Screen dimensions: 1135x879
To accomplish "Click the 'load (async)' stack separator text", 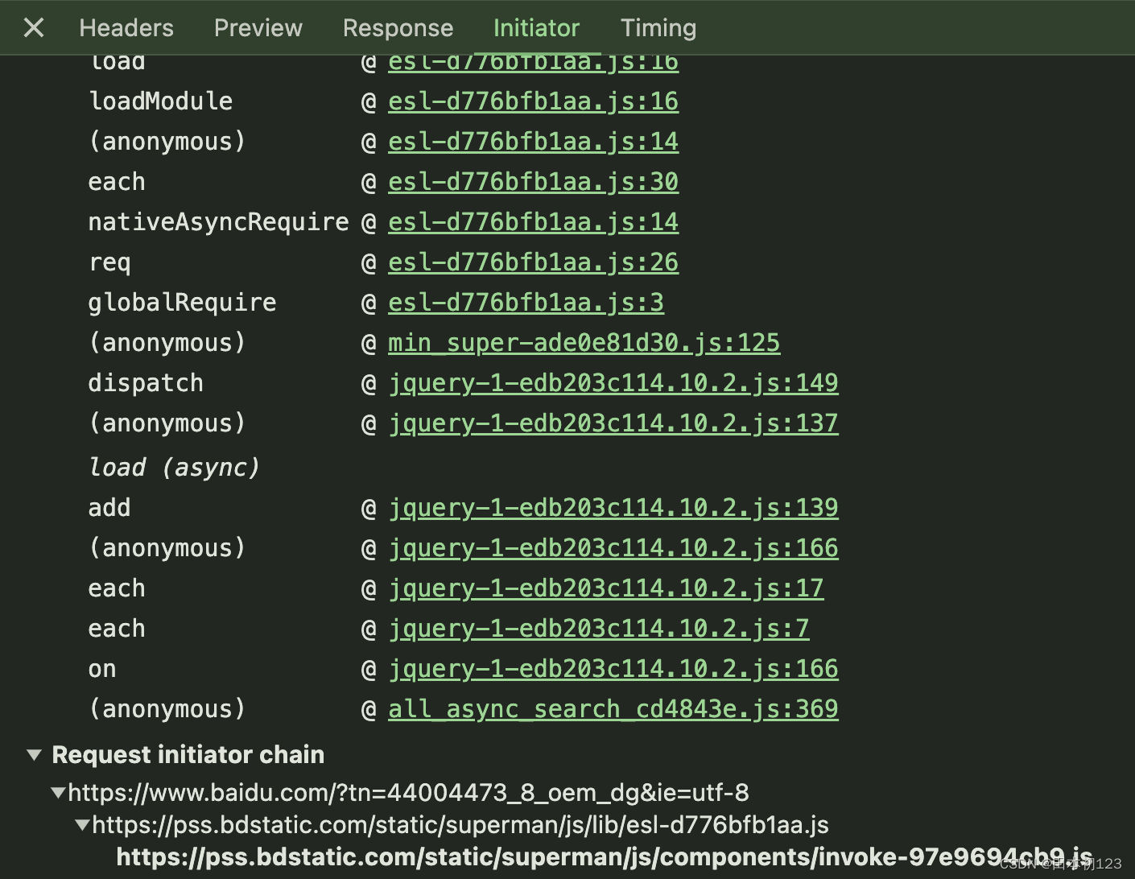I will click(x=174, y=468).
